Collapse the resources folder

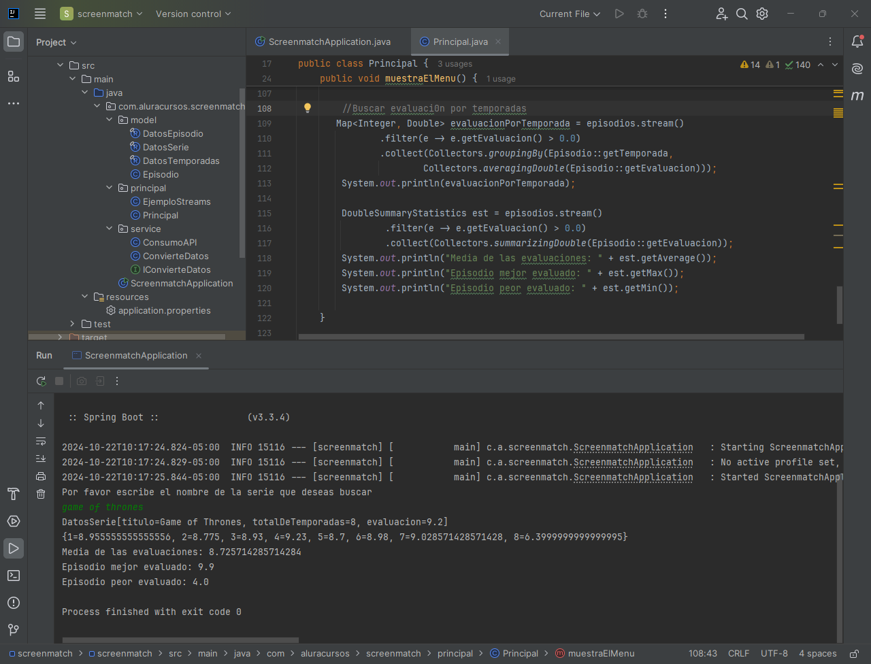coord(84,297)
